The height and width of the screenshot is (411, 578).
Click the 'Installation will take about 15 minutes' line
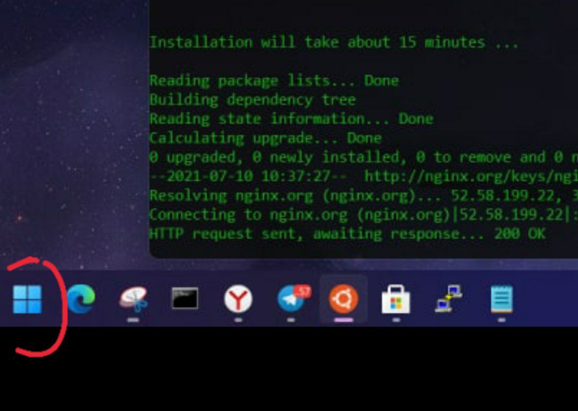334,42
